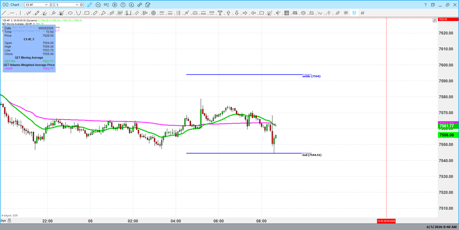The width and height of the screenshot is (459, 230).
Task: Open the note editor icon
Action: click(x=148, y=5)
